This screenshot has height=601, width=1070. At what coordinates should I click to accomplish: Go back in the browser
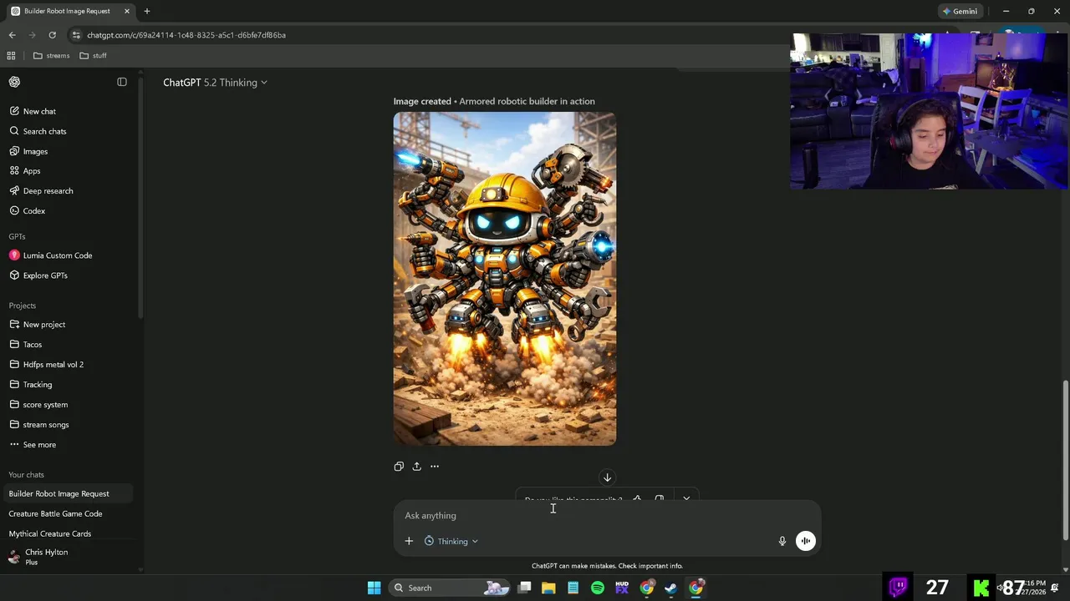pyautogui.click(x=12, y=35)
